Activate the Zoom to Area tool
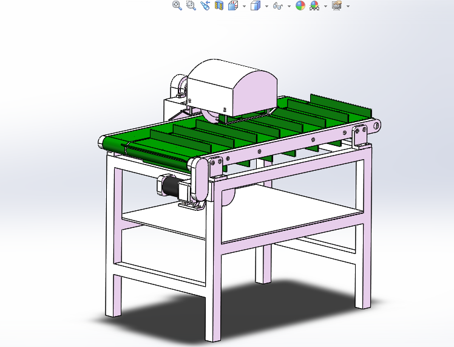The height and width of the screenshot is (347, 454). click(x=191, y=5)
